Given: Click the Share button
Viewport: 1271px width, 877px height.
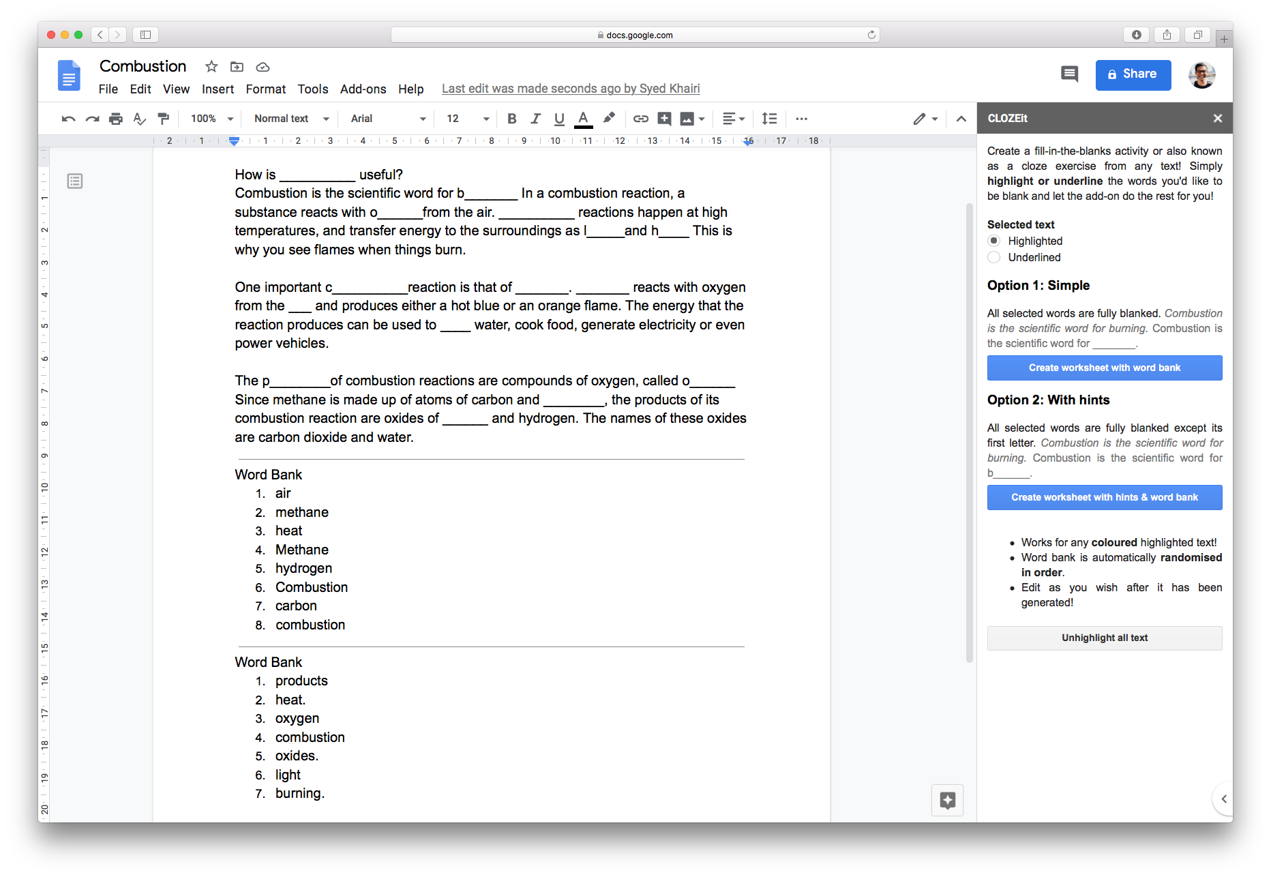Looking at the screenshot, I should pos(1133,74).
